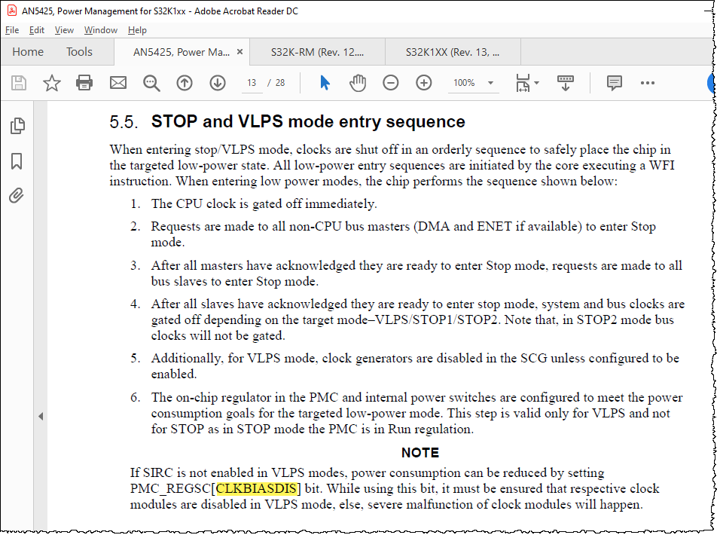This screenshot has width=717, height=535.
Task: Switch to S32K-RM (Rev. 12 document tab
Action: pos(317,52)
